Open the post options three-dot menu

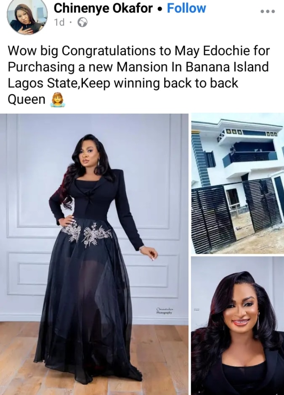point(268,11)
